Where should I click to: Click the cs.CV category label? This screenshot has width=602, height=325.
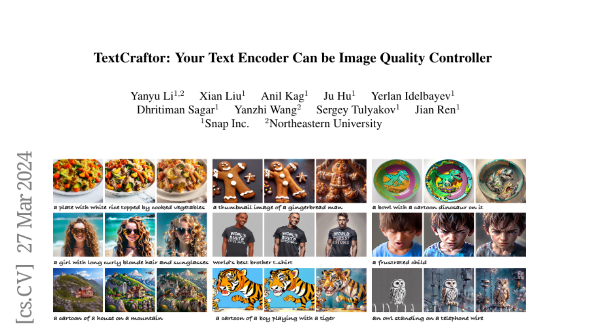pyautogui.click(x=24, y=291)
